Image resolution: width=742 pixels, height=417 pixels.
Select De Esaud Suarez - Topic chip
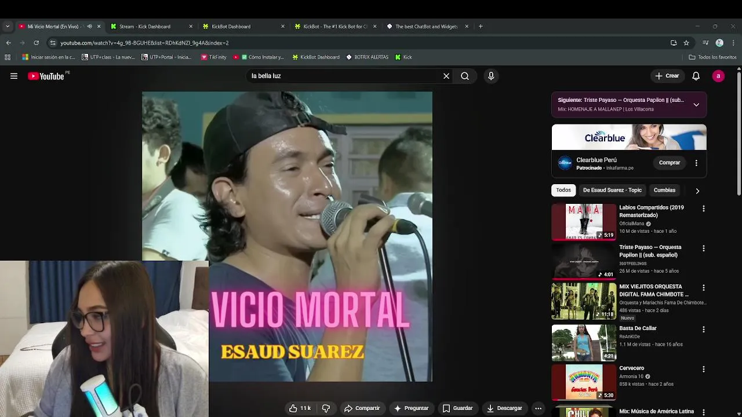pyautogui.click(x=612, y=190)
